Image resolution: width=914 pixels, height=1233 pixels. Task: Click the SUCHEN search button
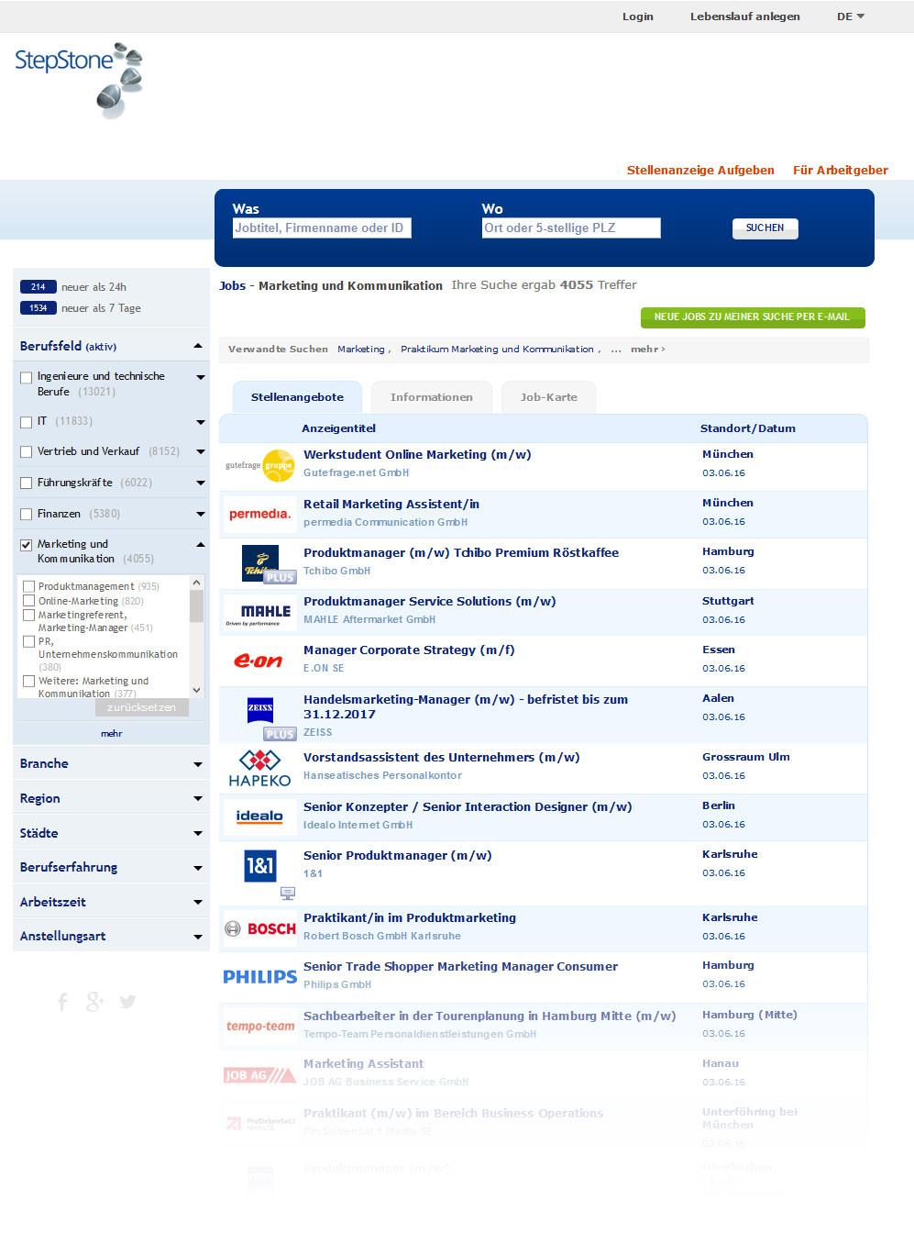pos(765,228)
